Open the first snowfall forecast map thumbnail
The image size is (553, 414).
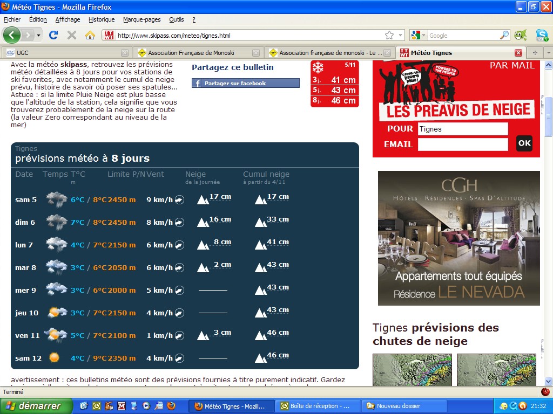coord(412,370)
